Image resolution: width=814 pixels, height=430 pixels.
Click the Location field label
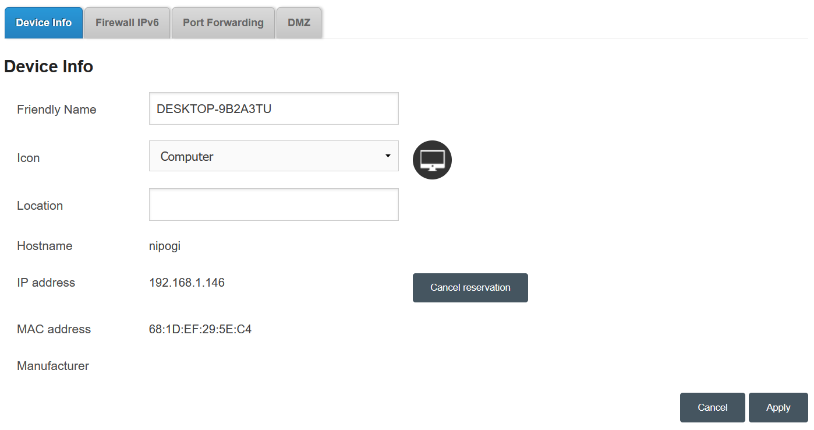click(x=40, y=206)
